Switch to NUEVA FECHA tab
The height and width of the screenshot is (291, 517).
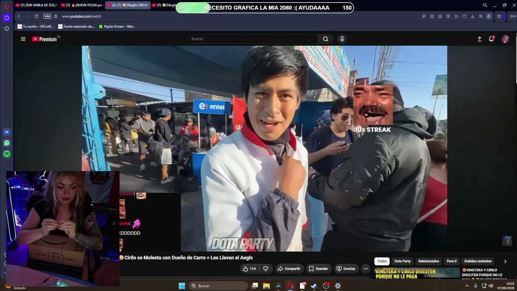coord(82,5)
